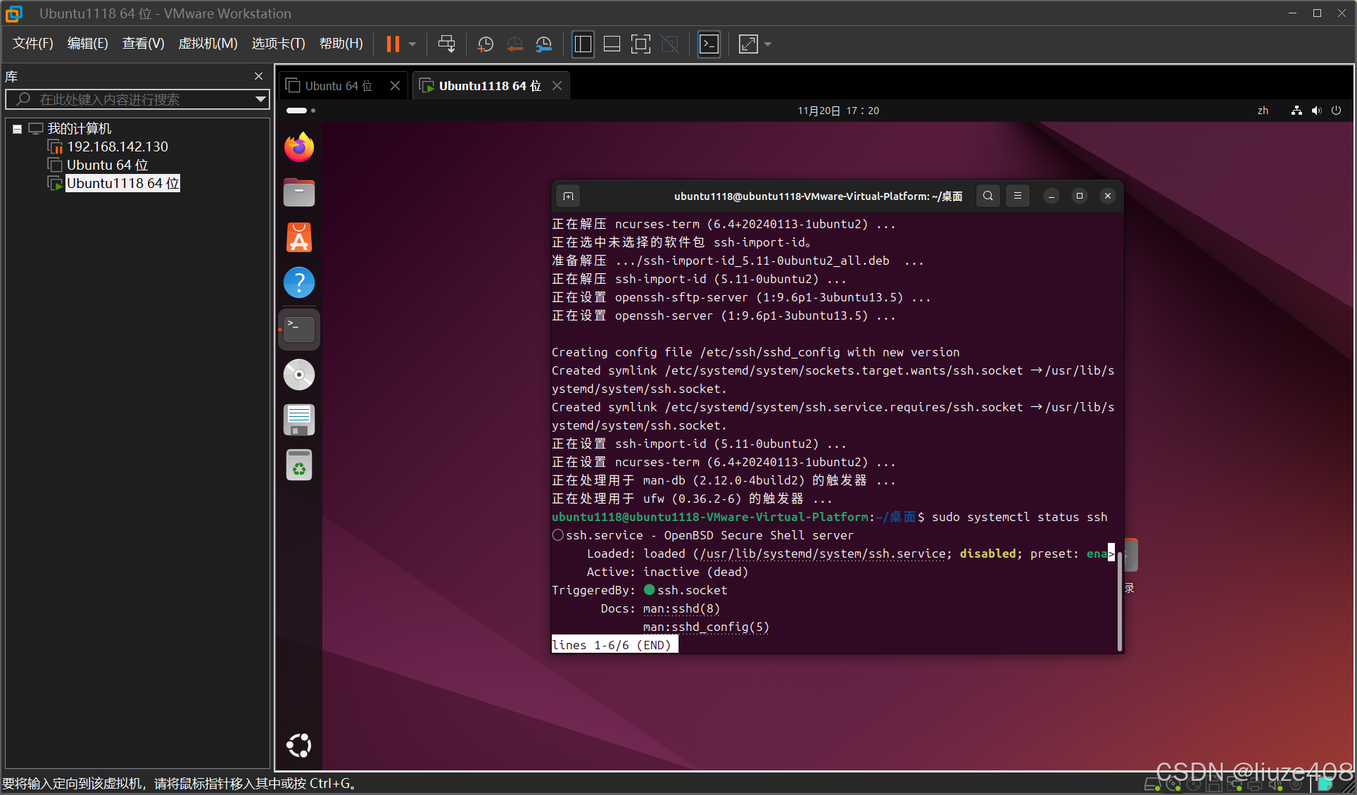
Task: Take a snapshot of the VM
Action: click(x=485, y=44)
